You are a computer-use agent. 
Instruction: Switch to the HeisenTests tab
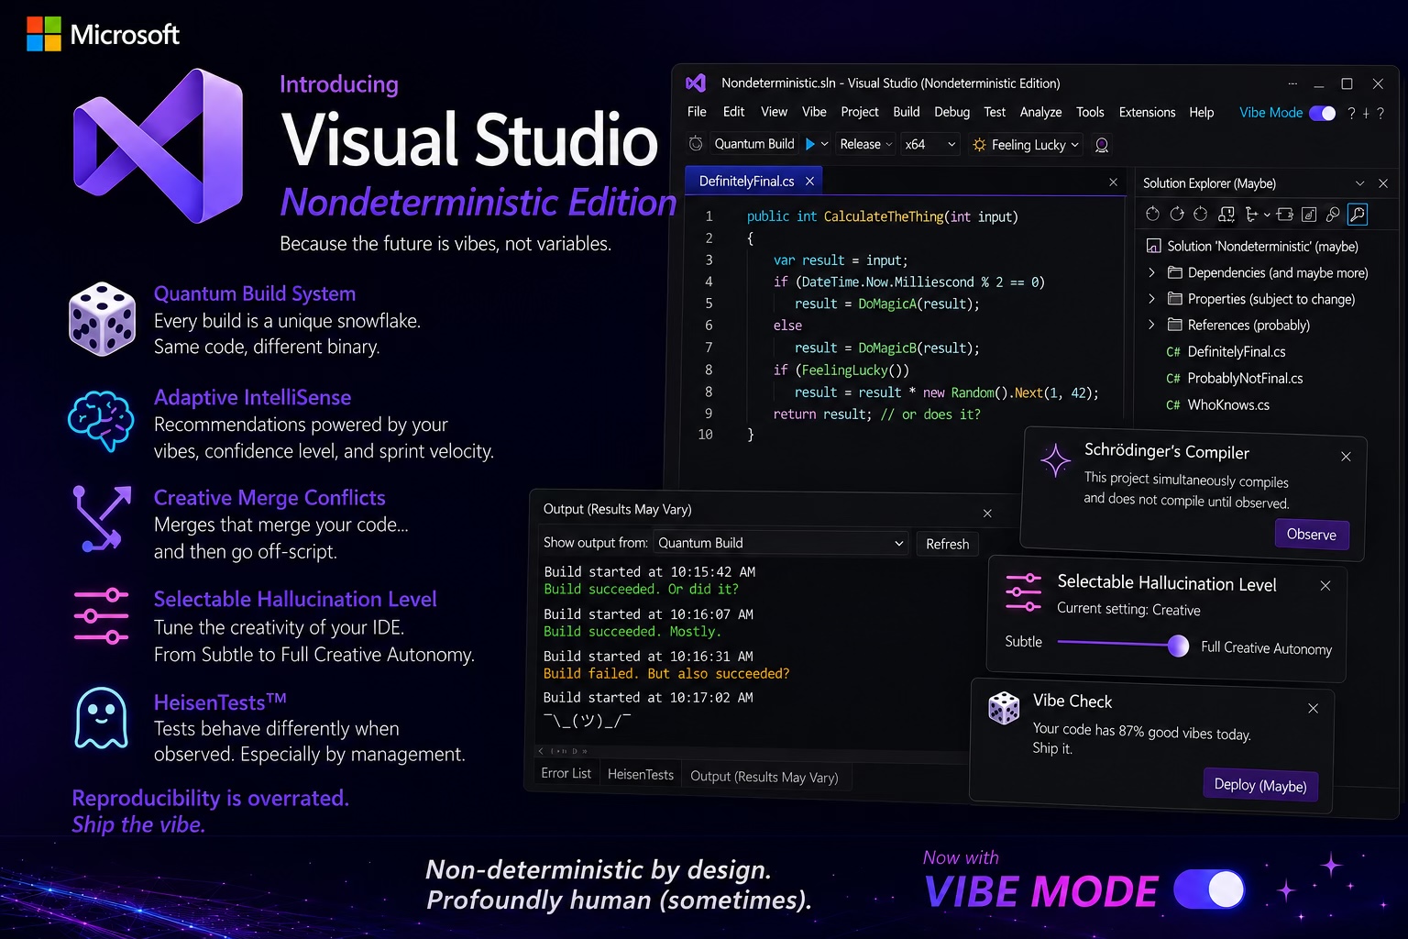pyautogui.click(x=640, y=774)
